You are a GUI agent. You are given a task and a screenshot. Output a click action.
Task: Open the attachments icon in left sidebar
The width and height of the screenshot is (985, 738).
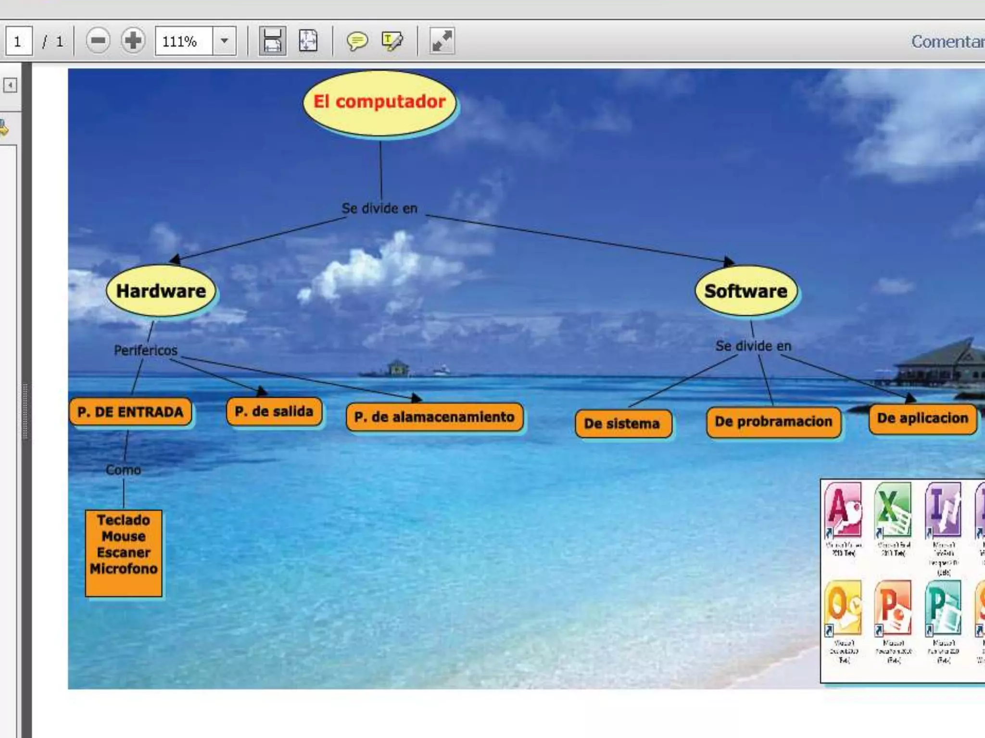click(x=4, y=128)
